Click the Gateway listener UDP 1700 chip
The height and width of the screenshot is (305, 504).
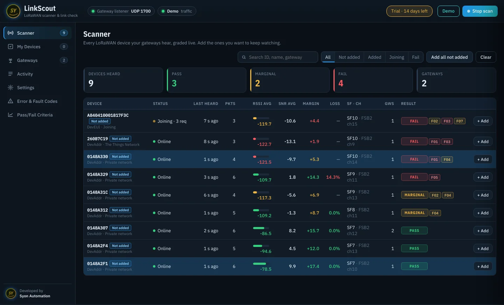point(121,11)
